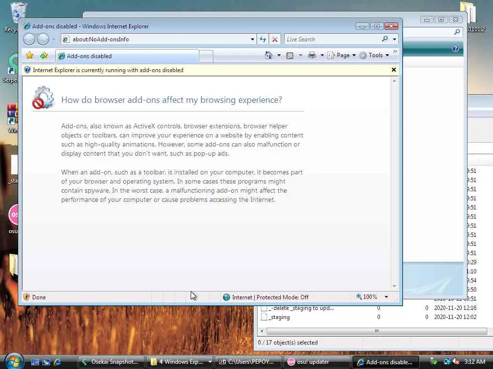Click the Show Desktop quick launch icon
Viewport: 493px width, 369px height.
[x=35, y=362]
